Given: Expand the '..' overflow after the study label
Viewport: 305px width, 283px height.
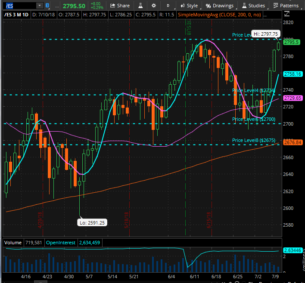Looking at the screenshot, I should coord(265,15).
